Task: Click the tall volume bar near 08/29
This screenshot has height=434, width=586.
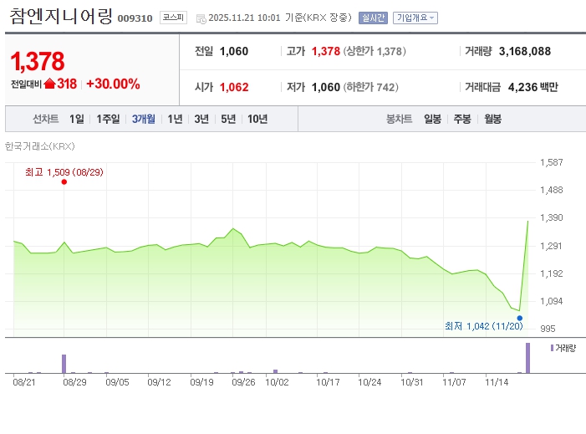Action: click(64, 364)
